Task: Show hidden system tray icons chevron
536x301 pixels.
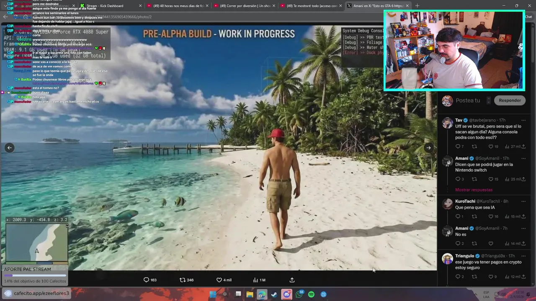Action: point(476,294)
